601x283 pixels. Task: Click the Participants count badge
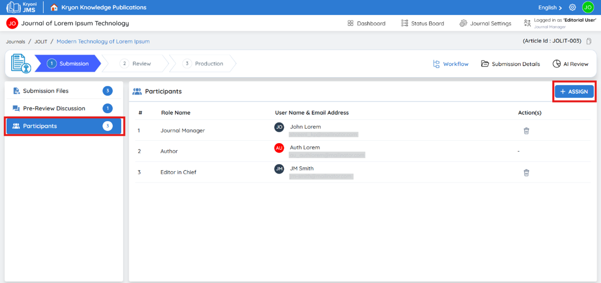(108, 126)
